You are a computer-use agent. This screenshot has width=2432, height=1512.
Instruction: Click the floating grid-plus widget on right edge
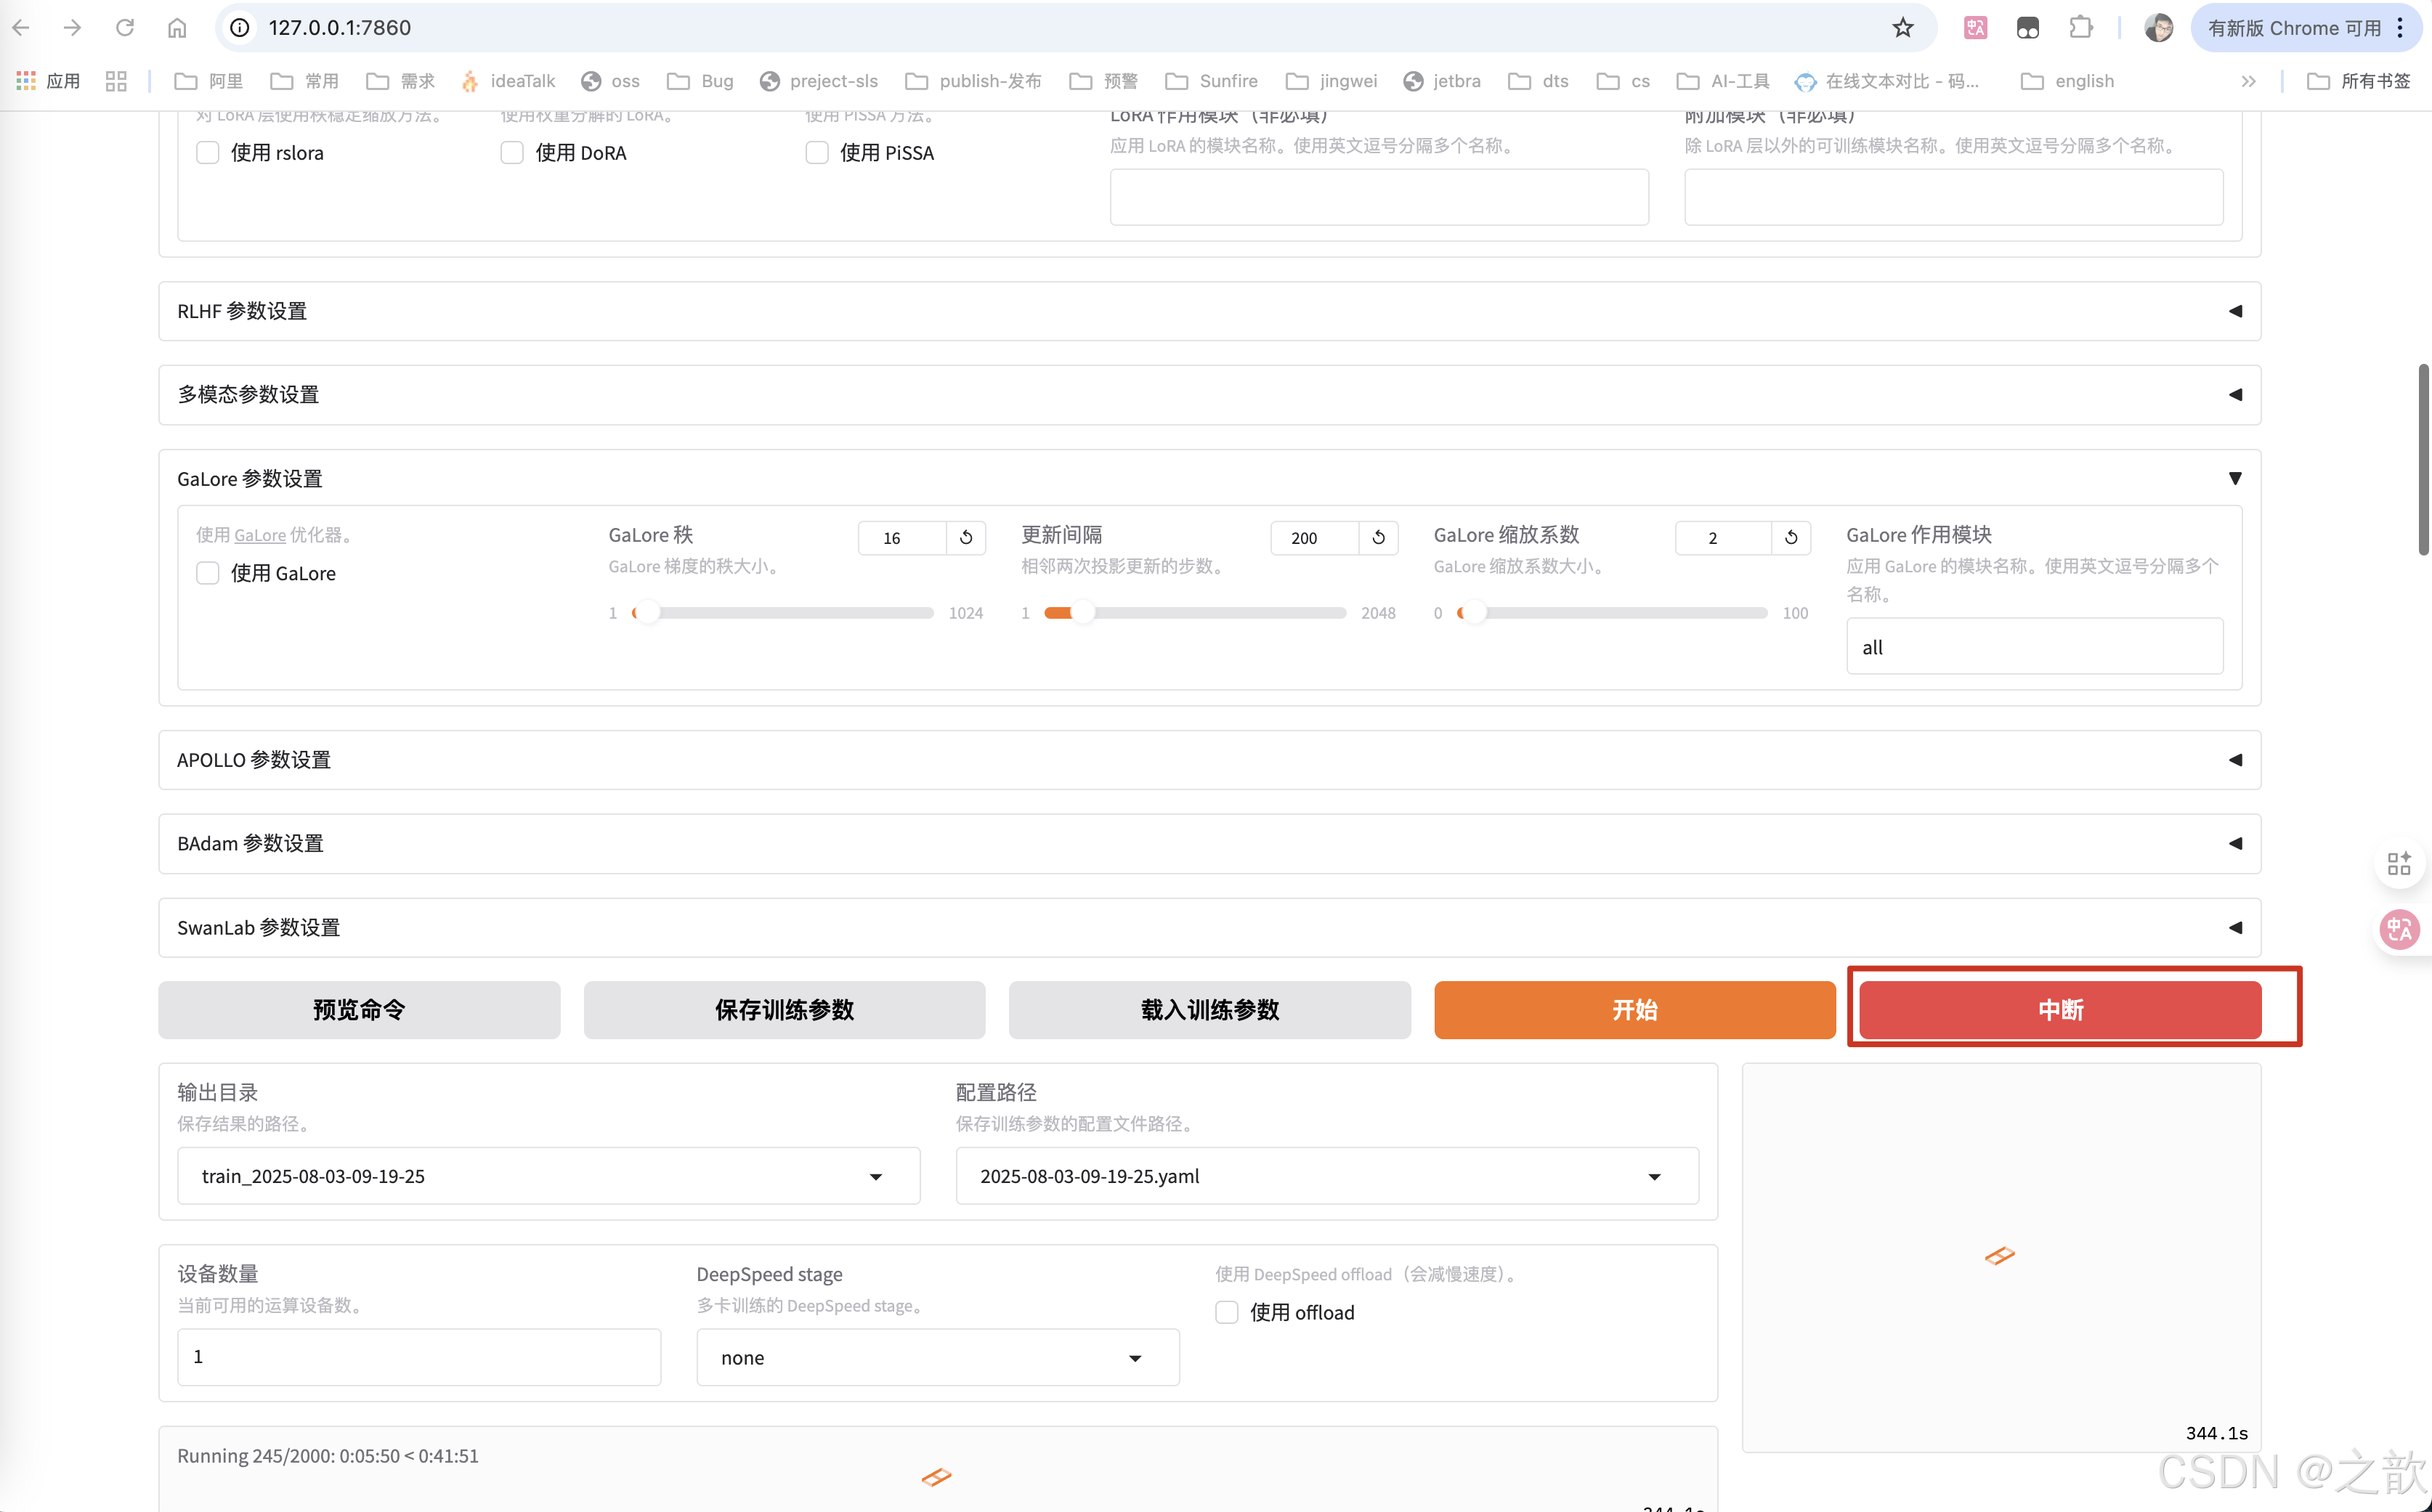[2399, 863]
